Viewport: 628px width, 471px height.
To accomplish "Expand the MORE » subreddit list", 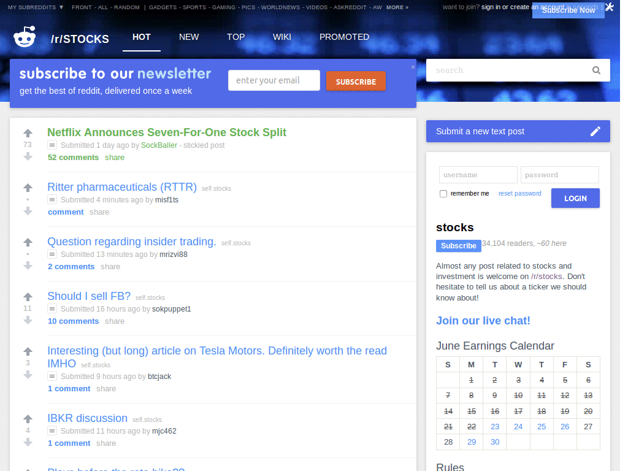I will [x=397, y=7].
